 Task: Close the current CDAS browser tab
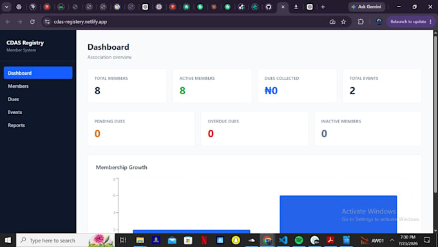coord(283,7)
